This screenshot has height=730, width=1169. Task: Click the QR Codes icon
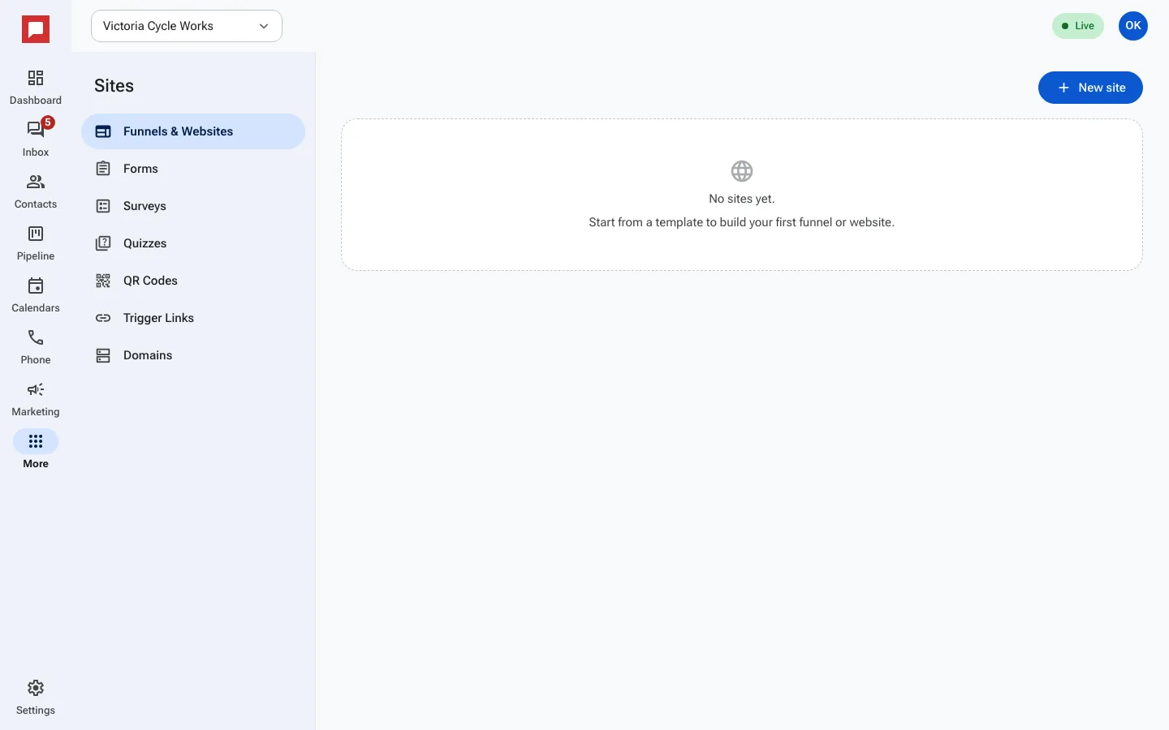click(103, 281)
